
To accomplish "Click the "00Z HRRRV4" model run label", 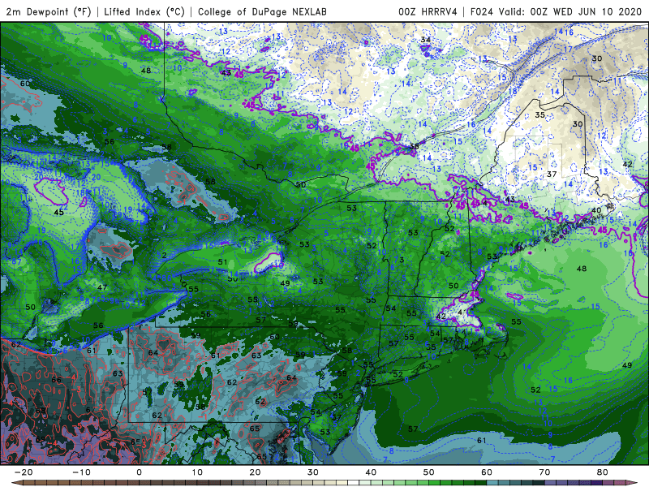I will tap(428, 11).
